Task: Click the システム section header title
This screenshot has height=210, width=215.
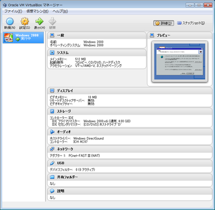Action: click(x=63, y=53)
